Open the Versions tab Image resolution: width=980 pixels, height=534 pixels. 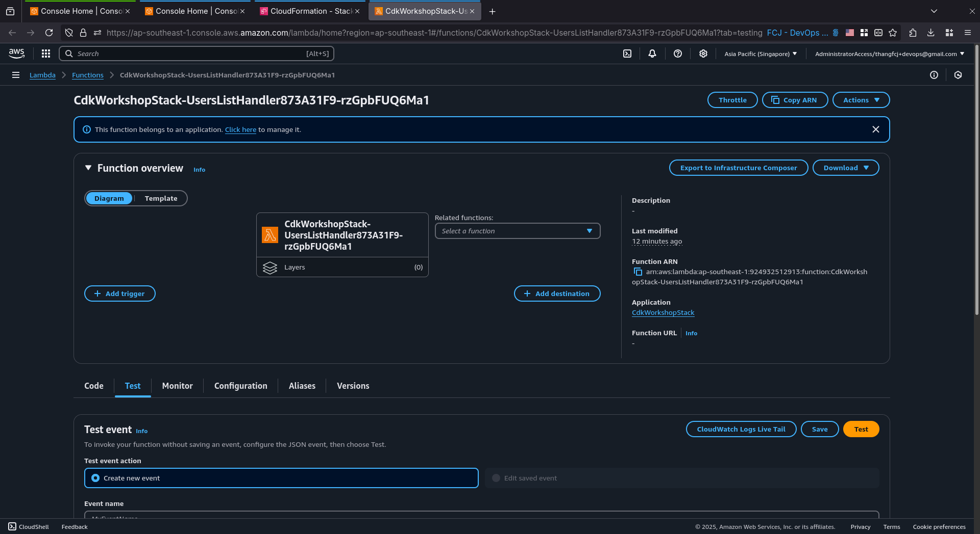click(353, 386)
